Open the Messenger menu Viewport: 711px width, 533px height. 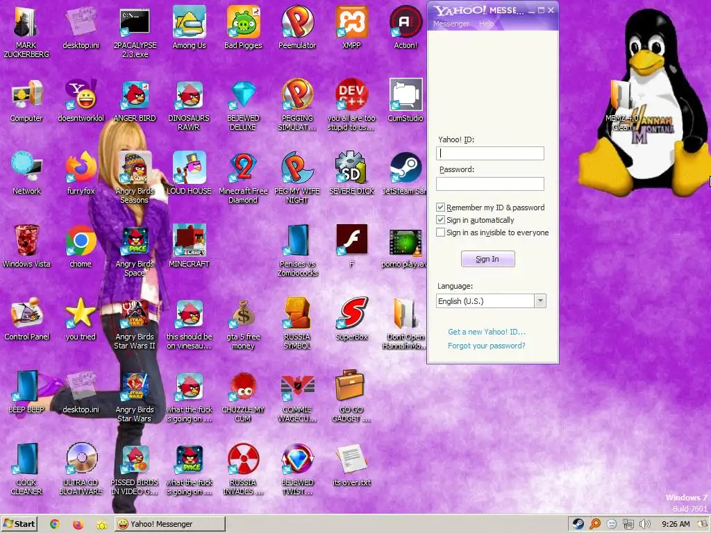coord(451,24)
